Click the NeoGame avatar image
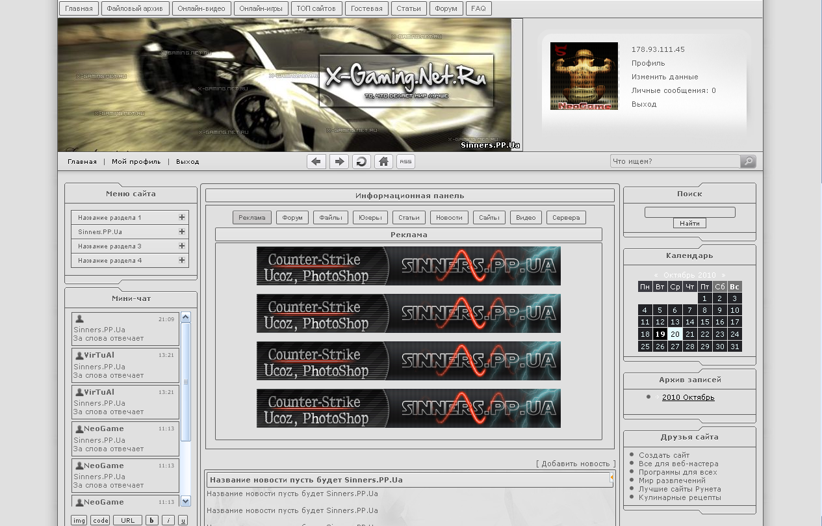 [x=584, y=76]
